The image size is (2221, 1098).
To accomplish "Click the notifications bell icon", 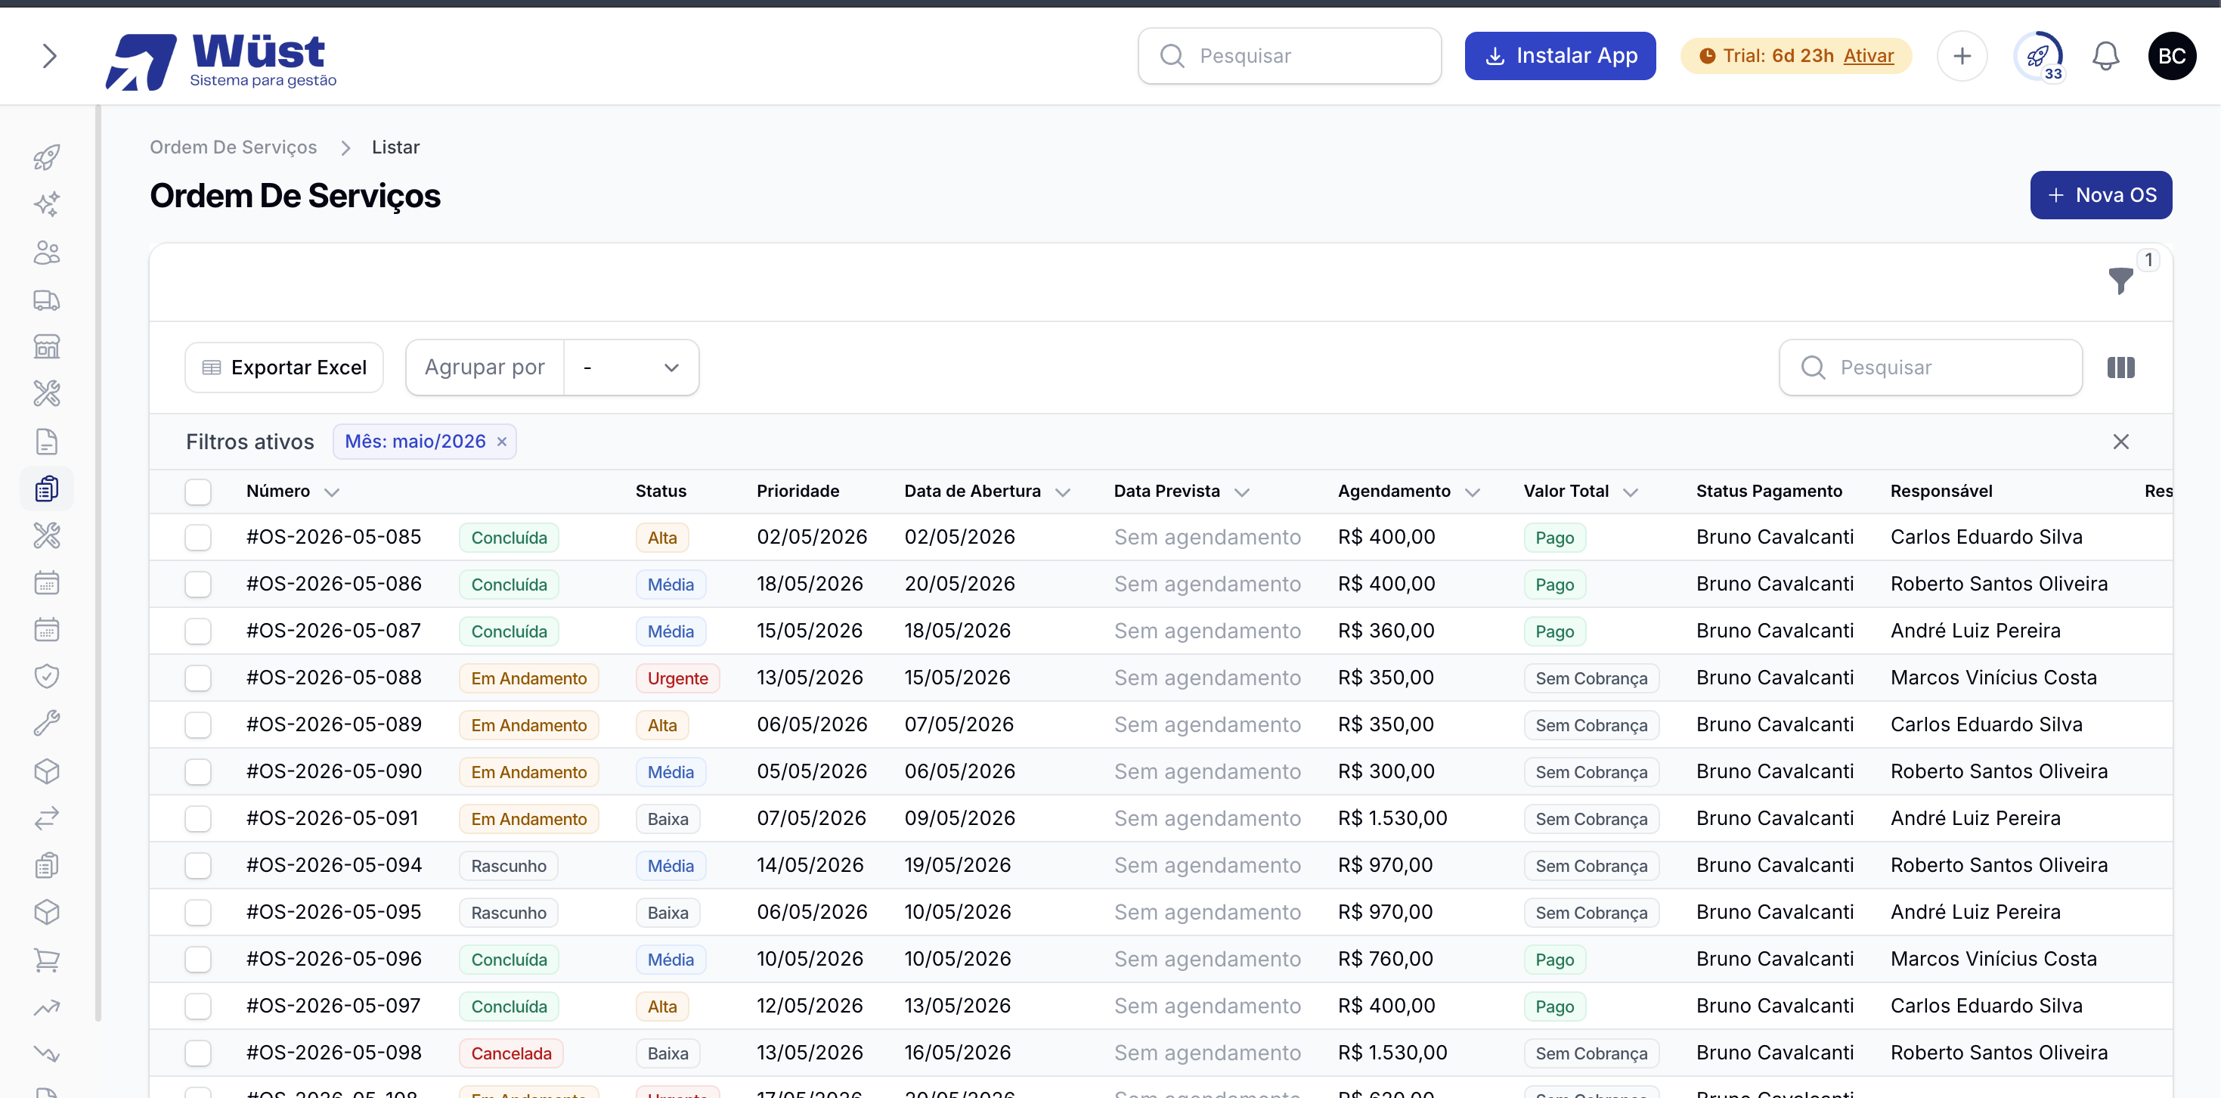I will click(2105, 56).
